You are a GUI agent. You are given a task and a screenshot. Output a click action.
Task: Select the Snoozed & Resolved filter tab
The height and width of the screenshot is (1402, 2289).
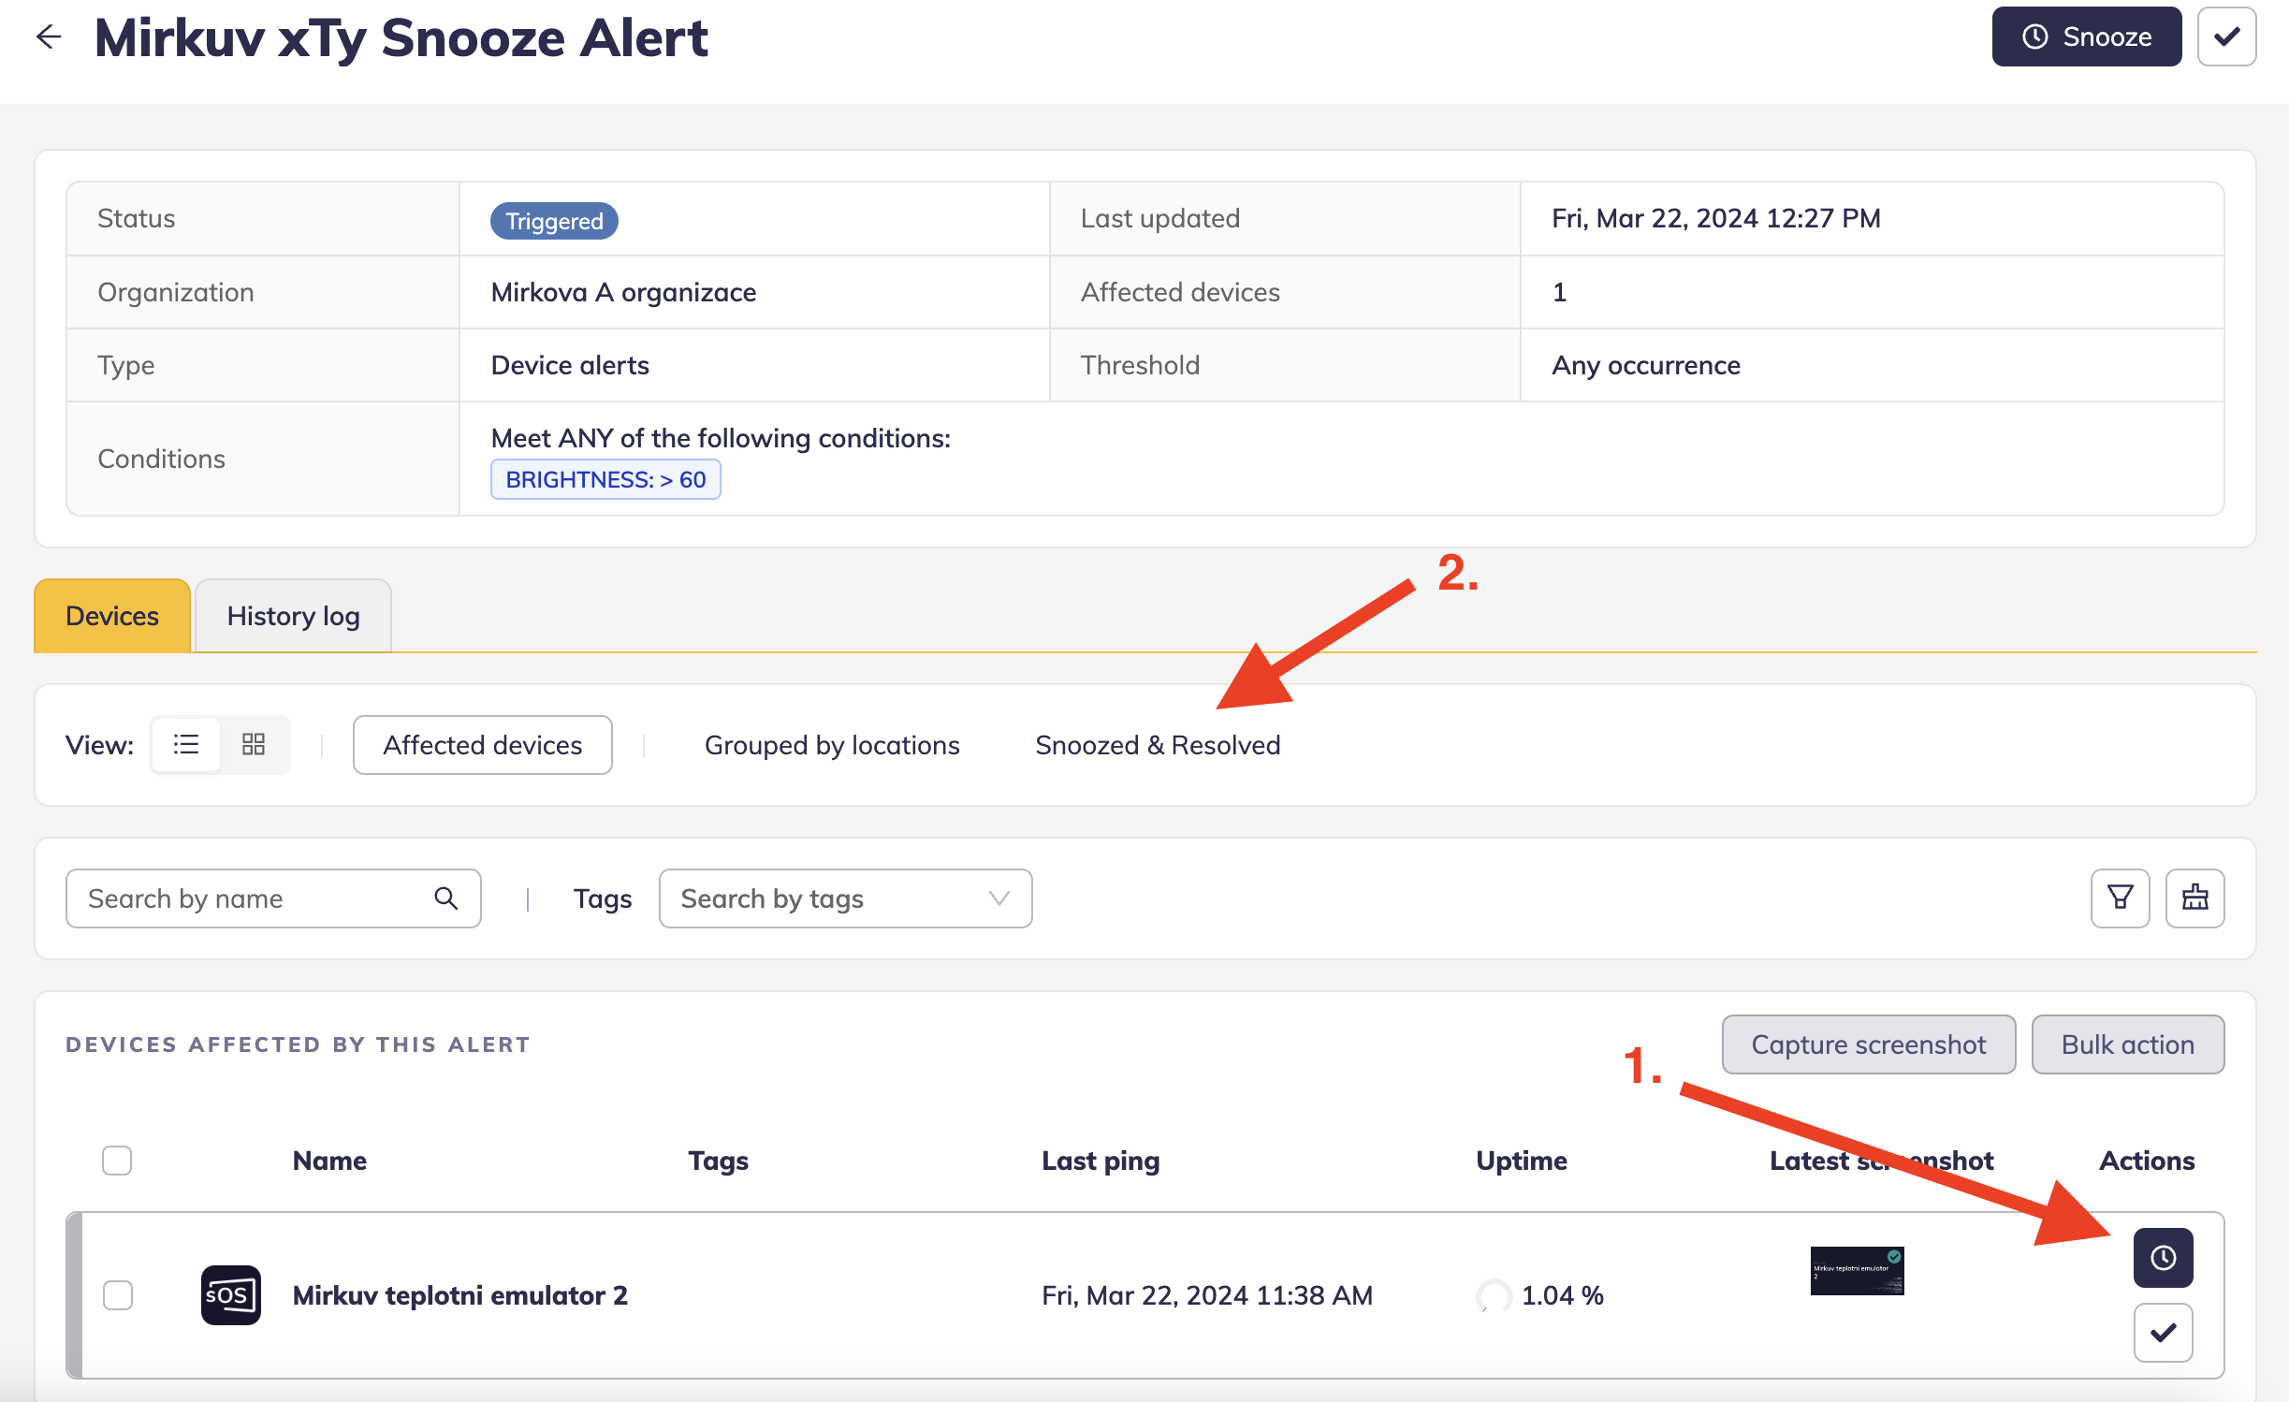(x=1158, y=745)
